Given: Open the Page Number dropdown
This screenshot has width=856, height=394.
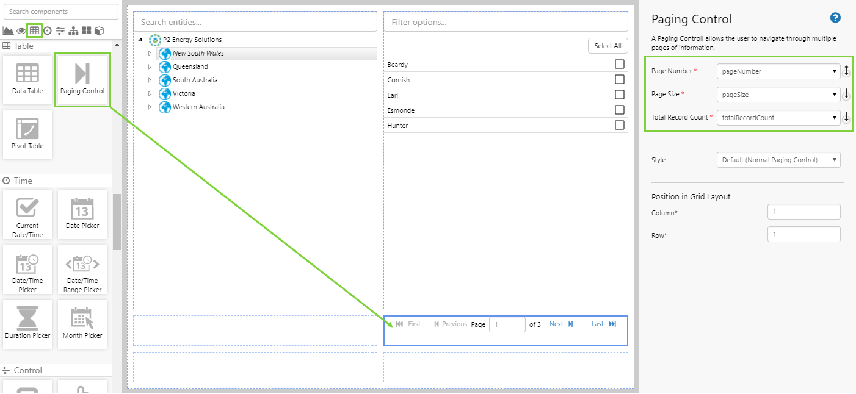Looking at the screenshot, I should point(778,71).
